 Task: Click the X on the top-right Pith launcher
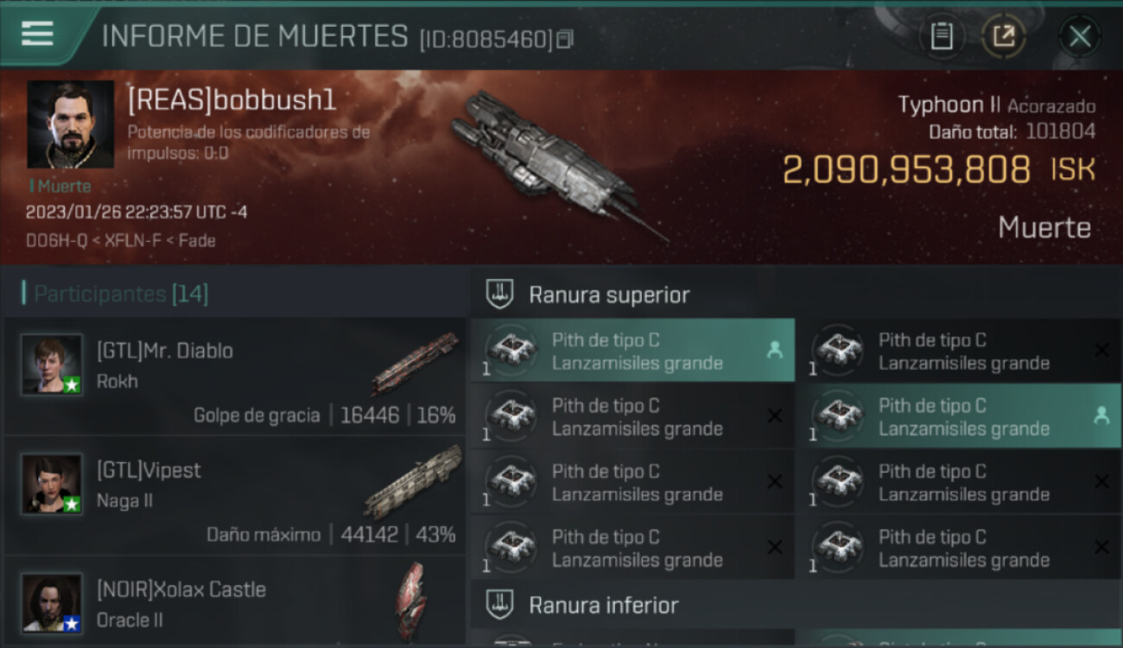1101,350
